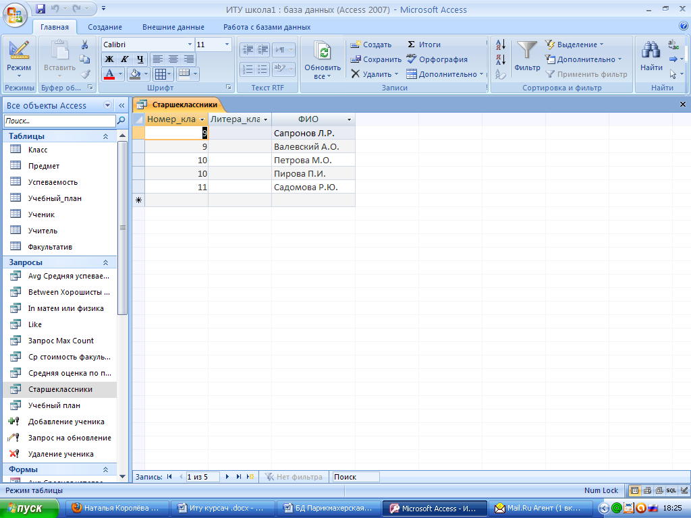Viewport: 691px width, 518px height.
Task: Collapse the Таблицы group
Action: [x=105, y=136]
